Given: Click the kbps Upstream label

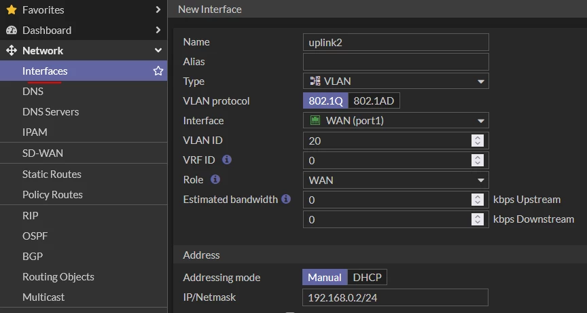Looking at the screenshot, I should tap(527, 200).
